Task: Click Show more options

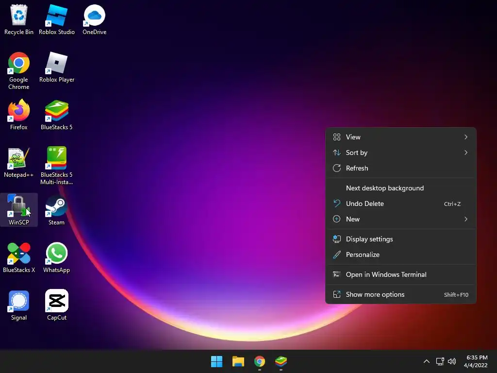Action: point(400,295)
